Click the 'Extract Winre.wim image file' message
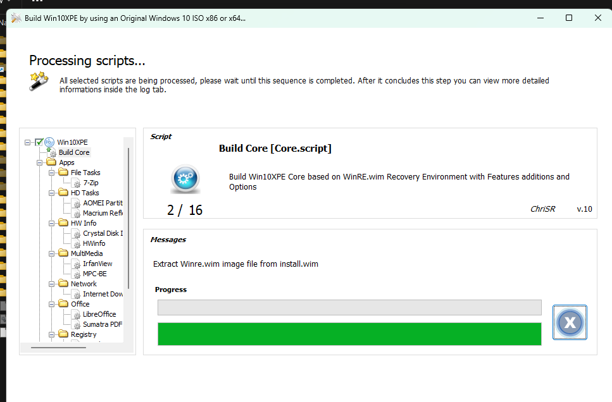This screenshot has height=402, width=612. click(x=235, y=264)
